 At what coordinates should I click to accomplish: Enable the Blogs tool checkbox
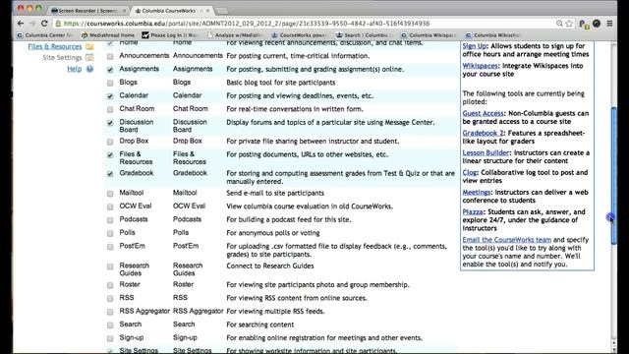[110, 83]
